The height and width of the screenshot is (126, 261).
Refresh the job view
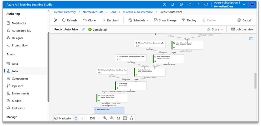point(69,20)
